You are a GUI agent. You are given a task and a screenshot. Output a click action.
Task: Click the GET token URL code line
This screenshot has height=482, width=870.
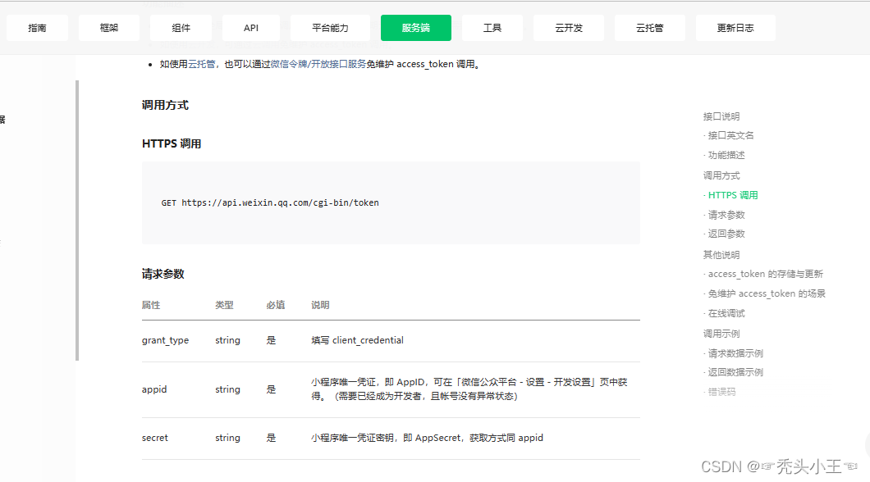(270, 202)
